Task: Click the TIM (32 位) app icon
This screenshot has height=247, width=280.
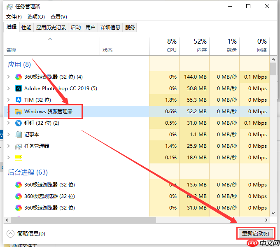Action: [x=19, y=100]
